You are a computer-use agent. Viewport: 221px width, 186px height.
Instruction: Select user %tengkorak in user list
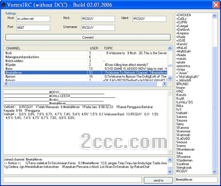tap(184, 167)
